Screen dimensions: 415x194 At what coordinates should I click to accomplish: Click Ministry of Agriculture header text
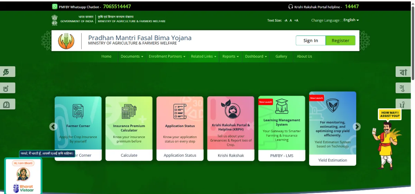click(131, 21)
